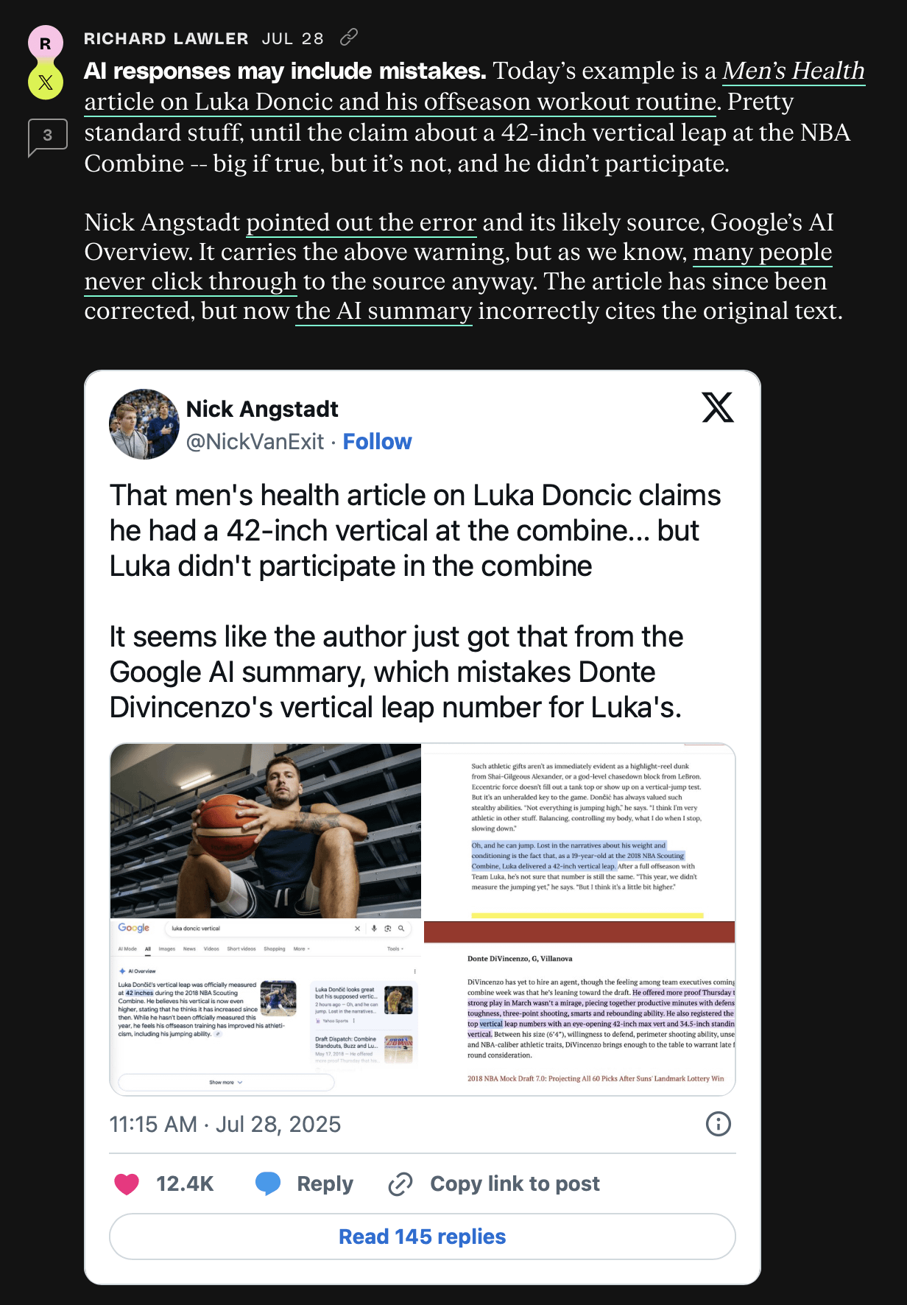907x1305 pixels.
Task: Click the yellow X source badge
Action: click(x=46, y=82)
